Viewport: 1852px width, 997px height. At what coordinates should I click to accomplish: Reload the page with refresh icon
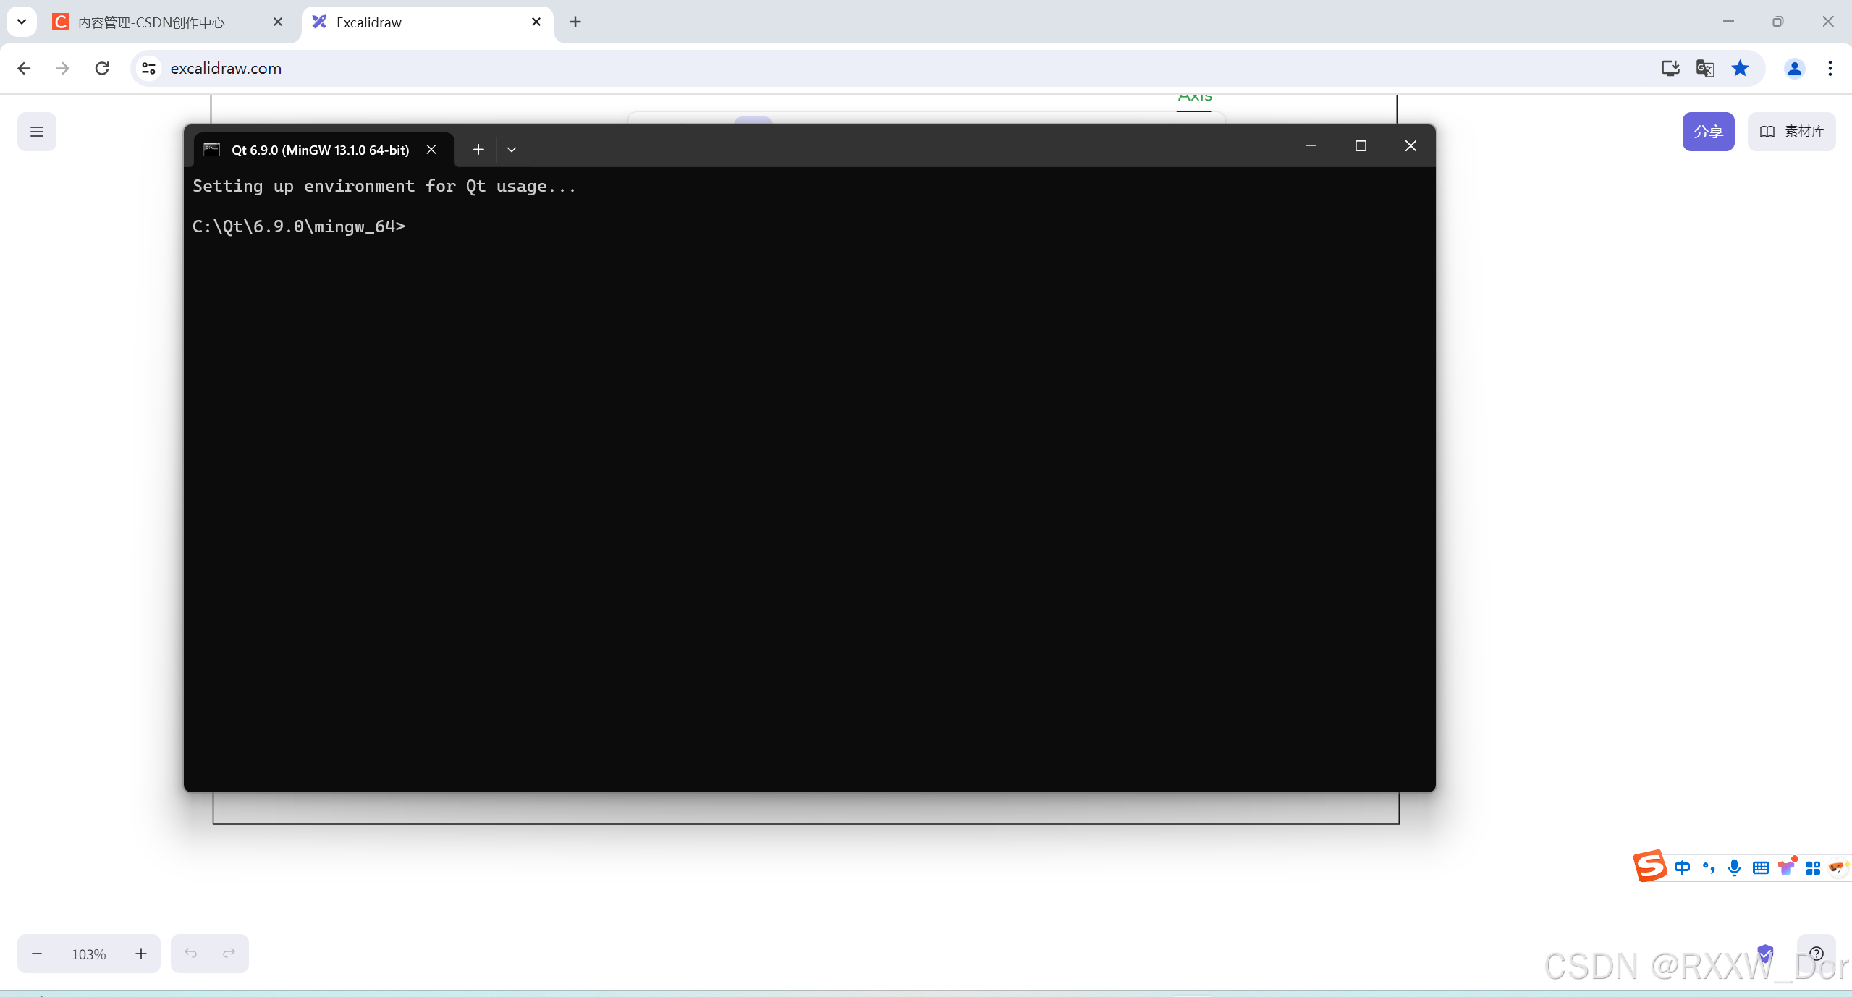(102, 68)
